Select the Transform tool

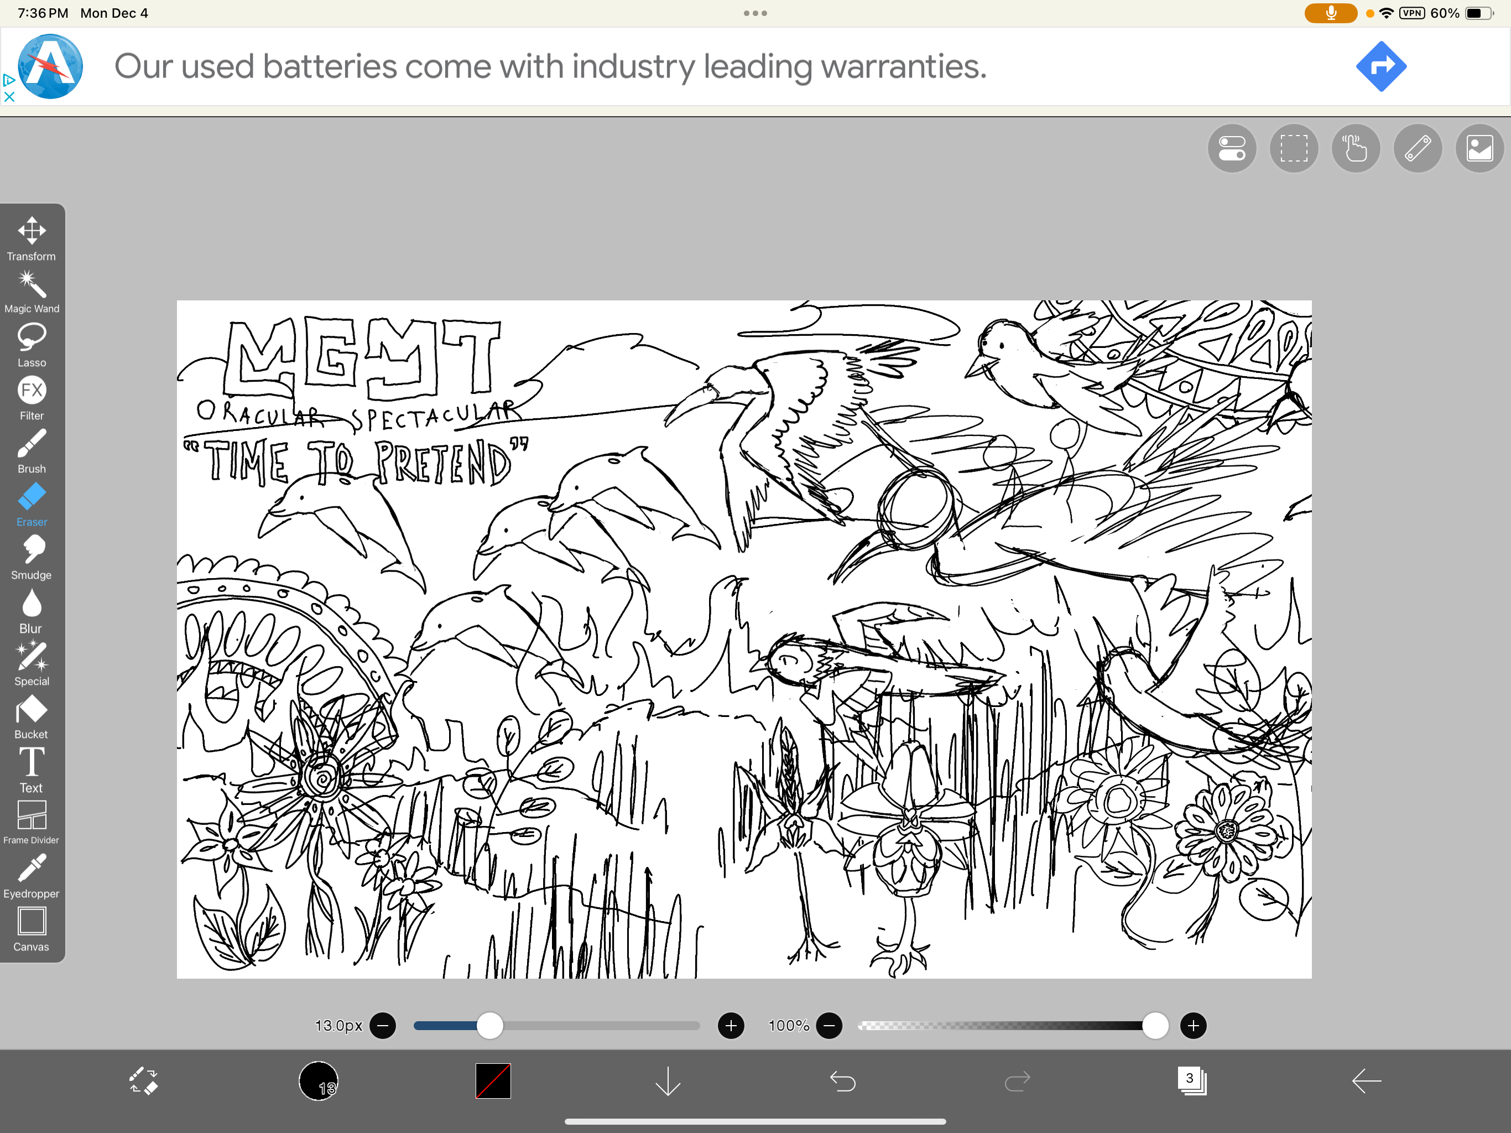(32, 238)
